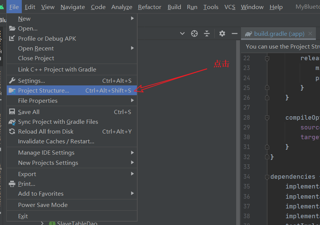The width and height of the screenshot is (320, 225).
Task: Open the Code menu
Action: click(x=98, y=7)
